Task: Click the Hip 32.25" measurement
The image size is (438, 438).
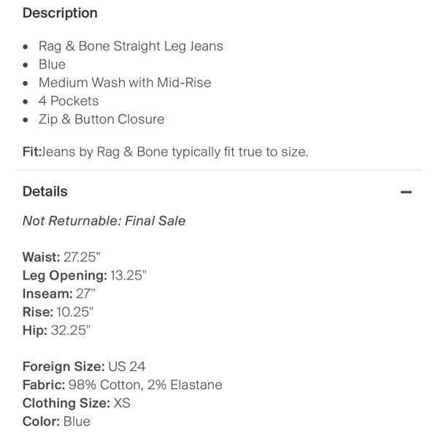Action: tap(56, 330)
